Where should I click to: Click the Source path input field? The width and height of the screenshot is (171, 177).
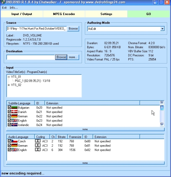pyautogui.click(x=37, y=29)
